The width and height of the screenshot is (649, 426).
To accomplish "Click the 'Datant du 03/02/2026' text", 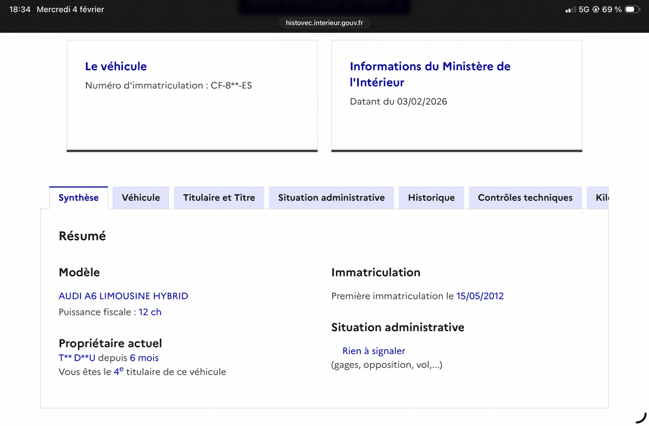I will 399,102.
